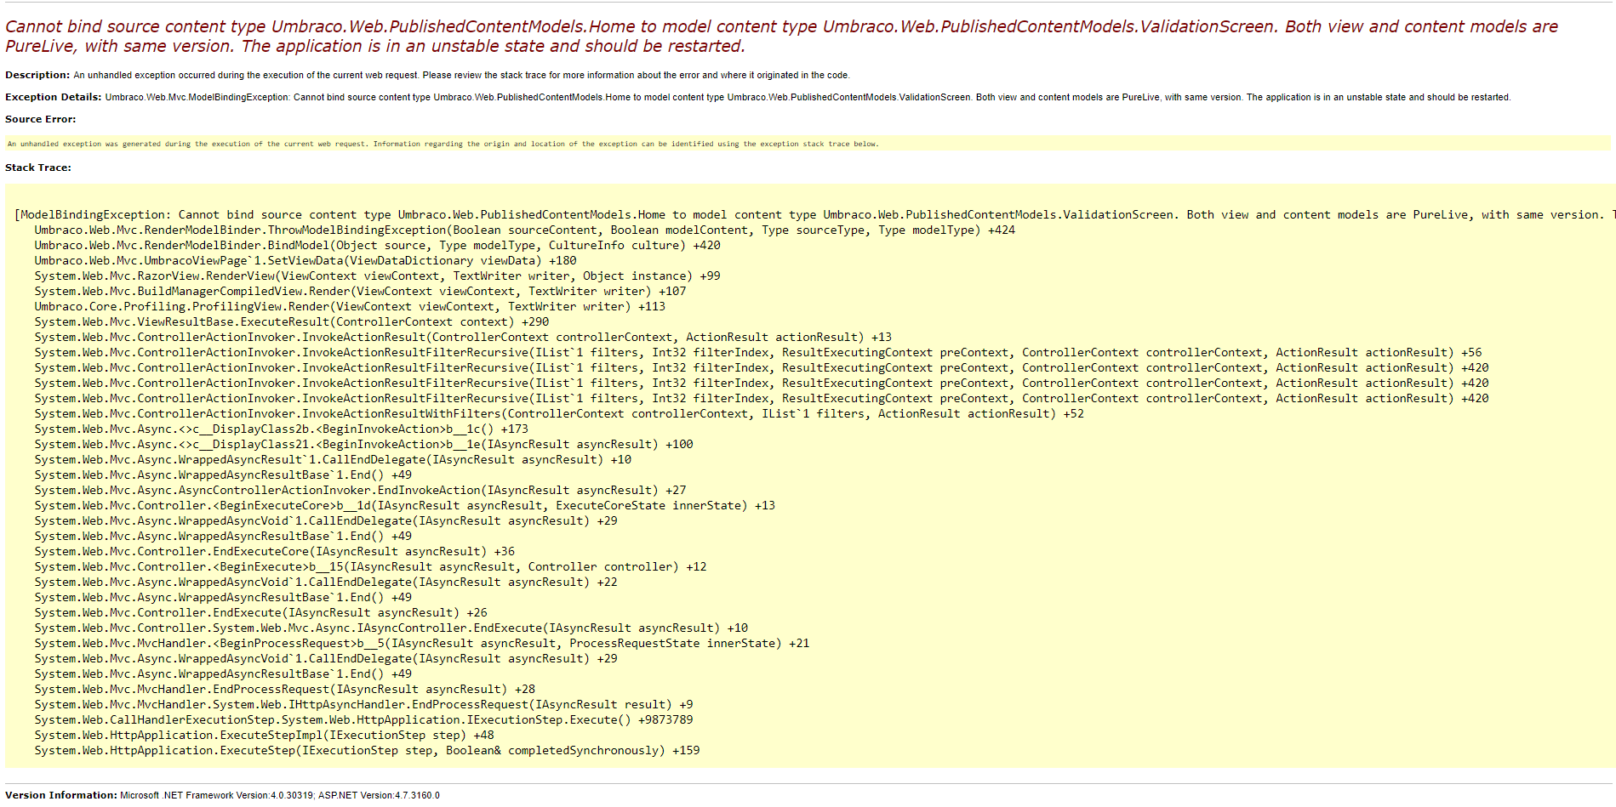Select the DisplayClass2b BeginInvokeAction +173 line
1616x807 pixels.
(281, 429)
